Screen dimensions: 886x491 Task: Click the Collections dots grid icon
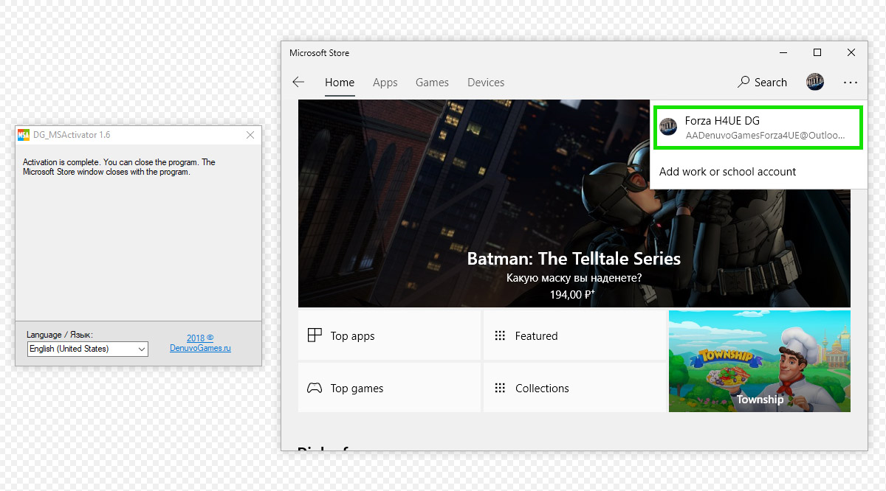click(x=500, y=388)
